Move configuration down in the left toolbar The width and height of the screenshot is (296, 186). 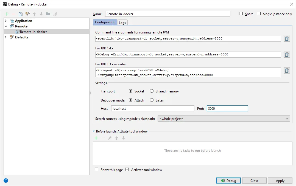pyautogui.click(x=41, y=14)
